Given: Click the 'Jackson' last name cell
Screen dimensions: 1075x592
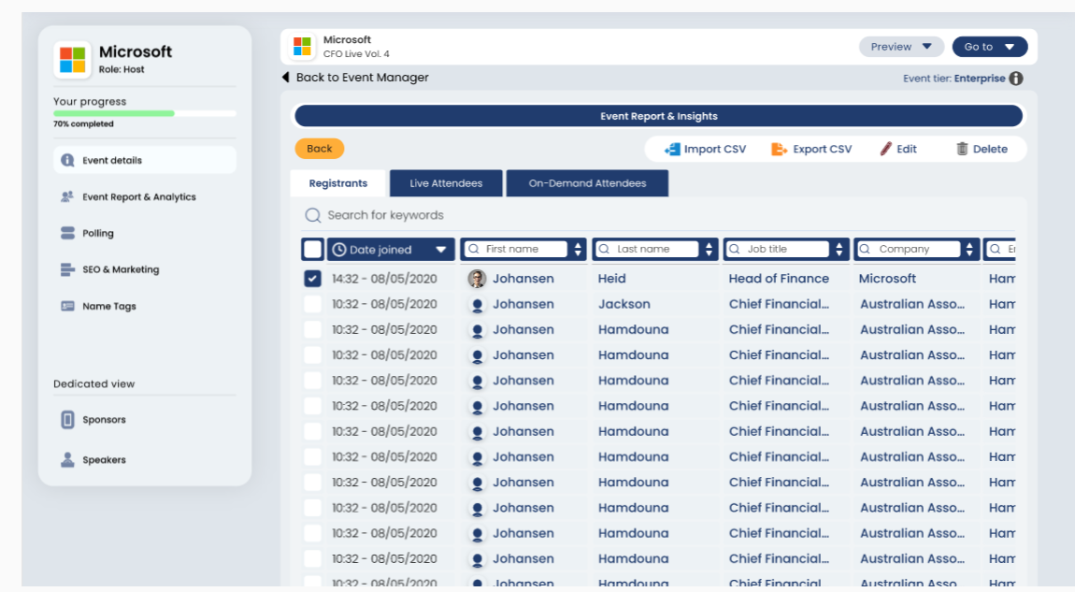Looking at the screenshot, I should pyautogui.click(x=623, y=304).
